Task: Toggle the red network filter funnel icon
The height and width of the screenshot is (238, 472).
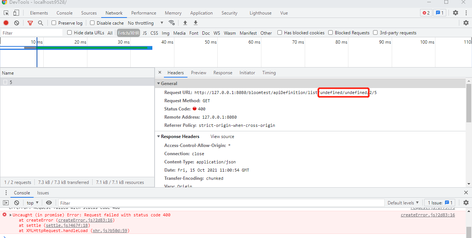Action: 30,23
